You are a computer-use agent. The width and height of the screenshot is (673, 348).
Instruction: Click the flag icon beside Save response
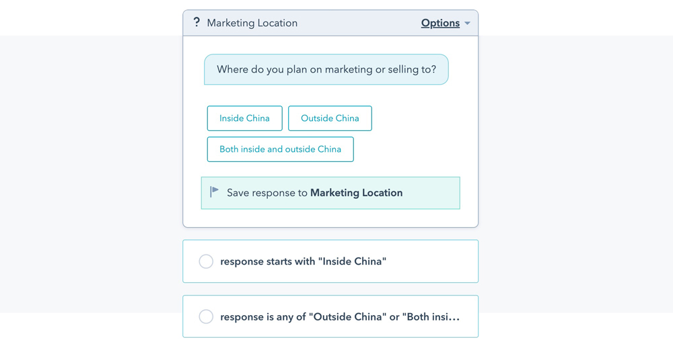pos(214,192)
